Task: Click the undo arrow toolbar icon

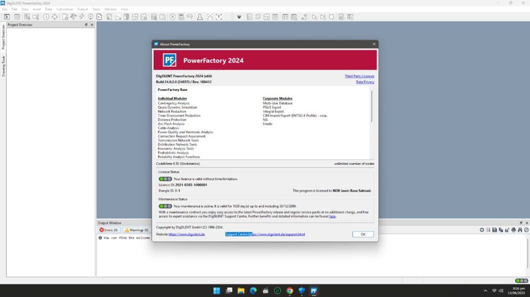Action: coord(190,17)
